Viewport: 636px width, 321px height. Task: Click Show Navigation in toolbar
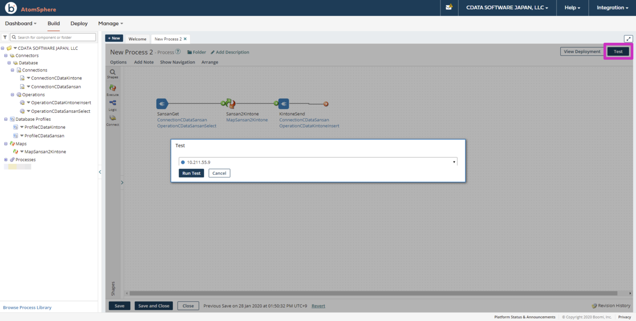tap(178, 62)
